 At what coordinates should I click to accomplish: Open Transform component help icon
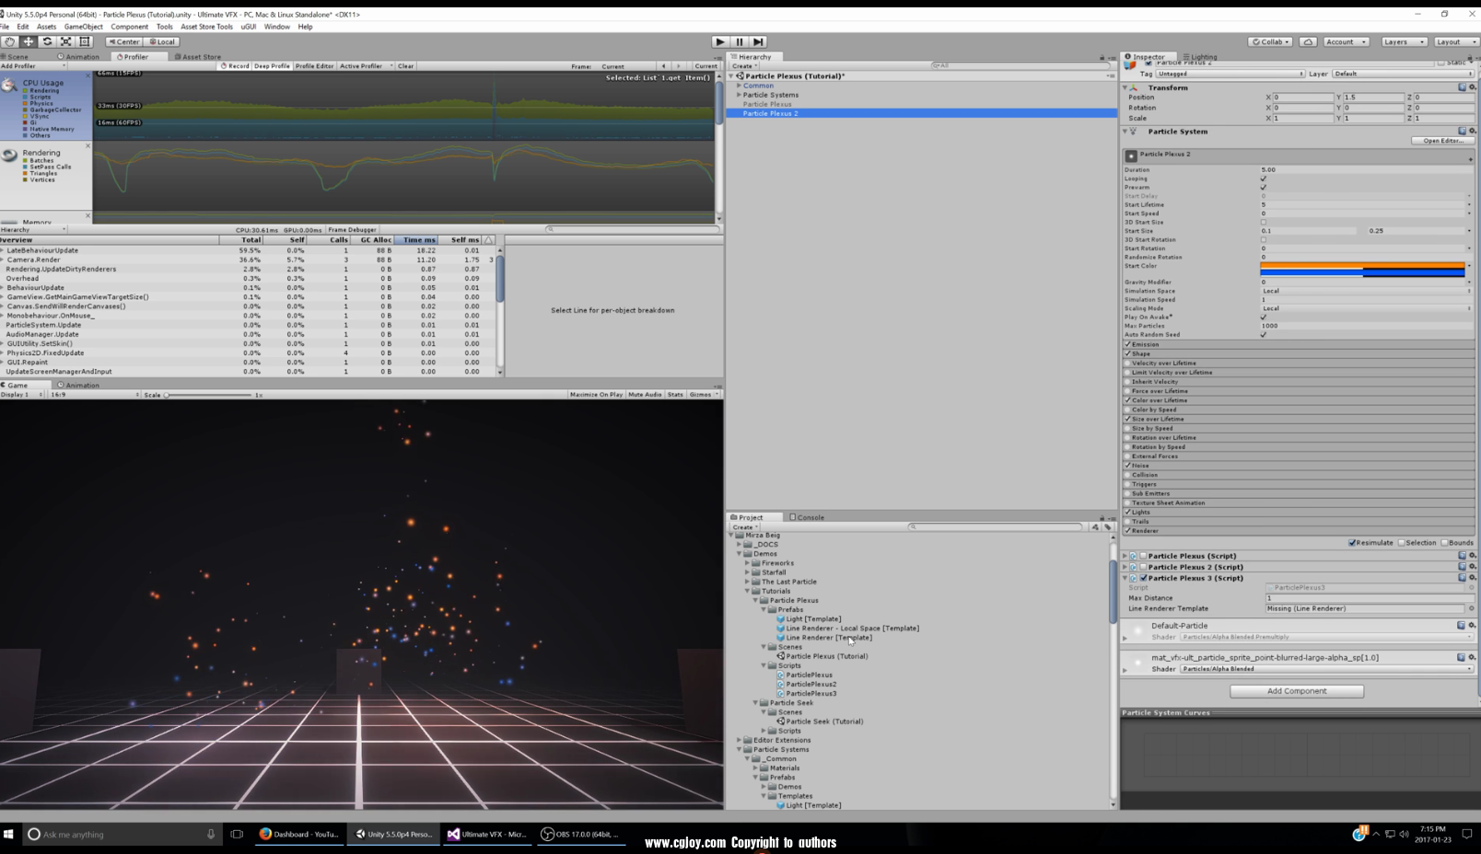click(x=1462, y=87)
